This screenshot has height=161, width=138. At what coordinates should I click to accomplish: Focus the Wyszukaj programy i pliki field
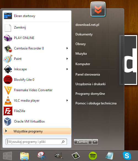(36, 142)
